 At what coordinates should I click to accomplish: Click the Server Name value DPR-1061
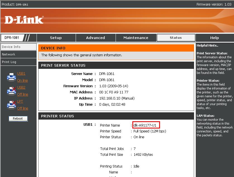click(x=107, y=74)
